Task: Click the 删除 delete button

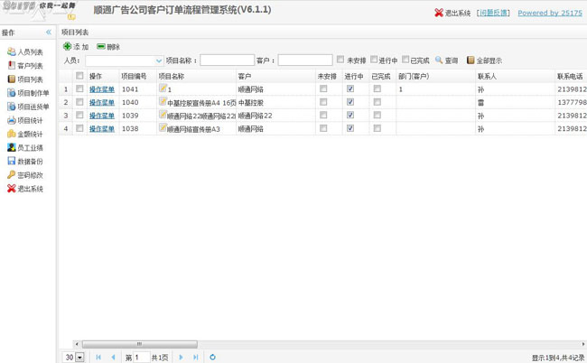Action: point(108,46)
